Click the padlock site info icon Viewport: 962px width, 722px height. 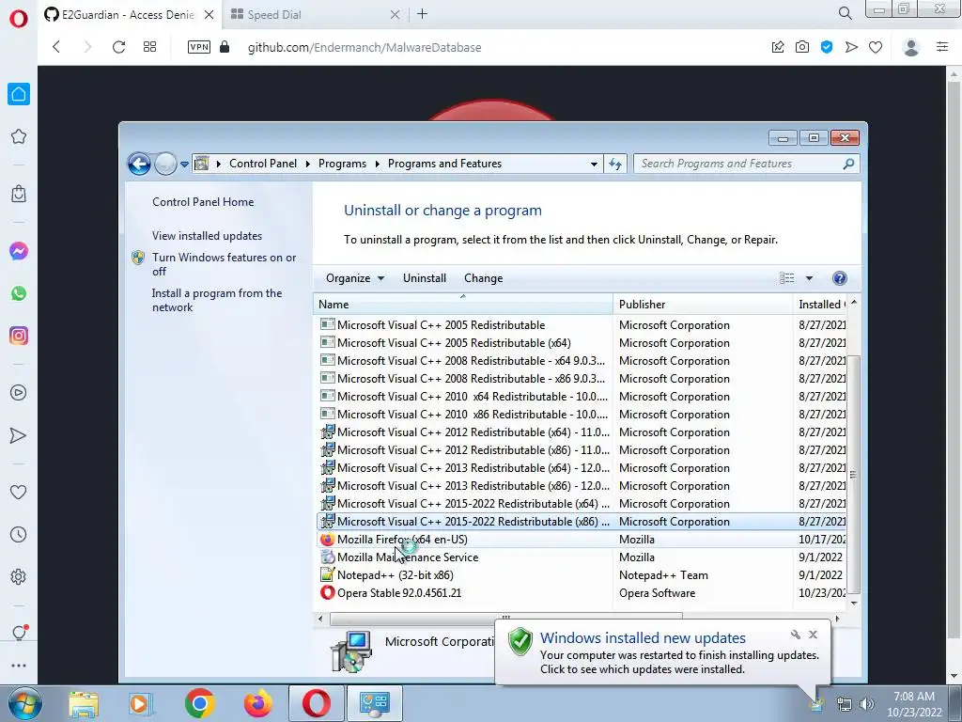(x=225, y=47)
